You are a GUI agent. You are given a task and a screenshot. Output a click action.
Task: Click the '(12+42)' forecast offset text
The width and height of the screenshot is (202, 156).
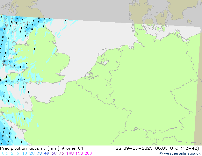pos(190,148)
